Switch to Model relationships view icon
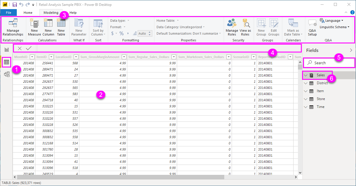356x186 pixels. tap(6, 75)
